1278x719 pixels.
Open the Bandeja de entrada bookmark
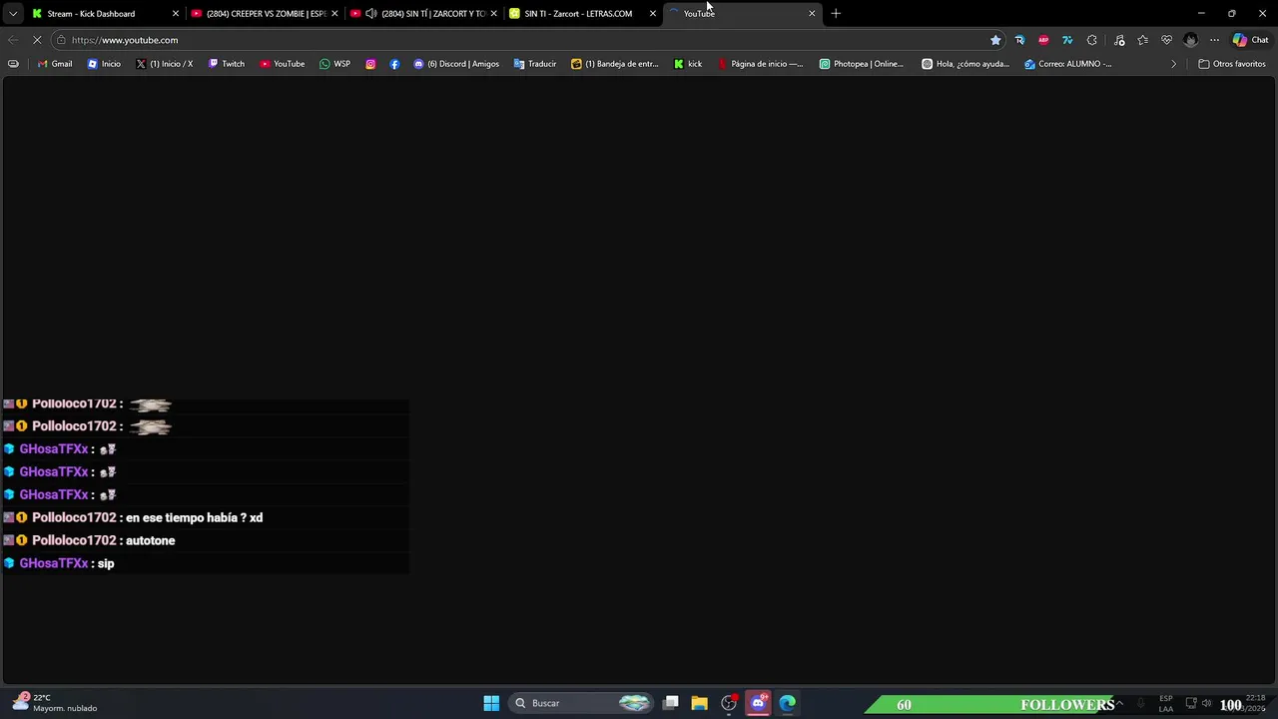point(615,64)
